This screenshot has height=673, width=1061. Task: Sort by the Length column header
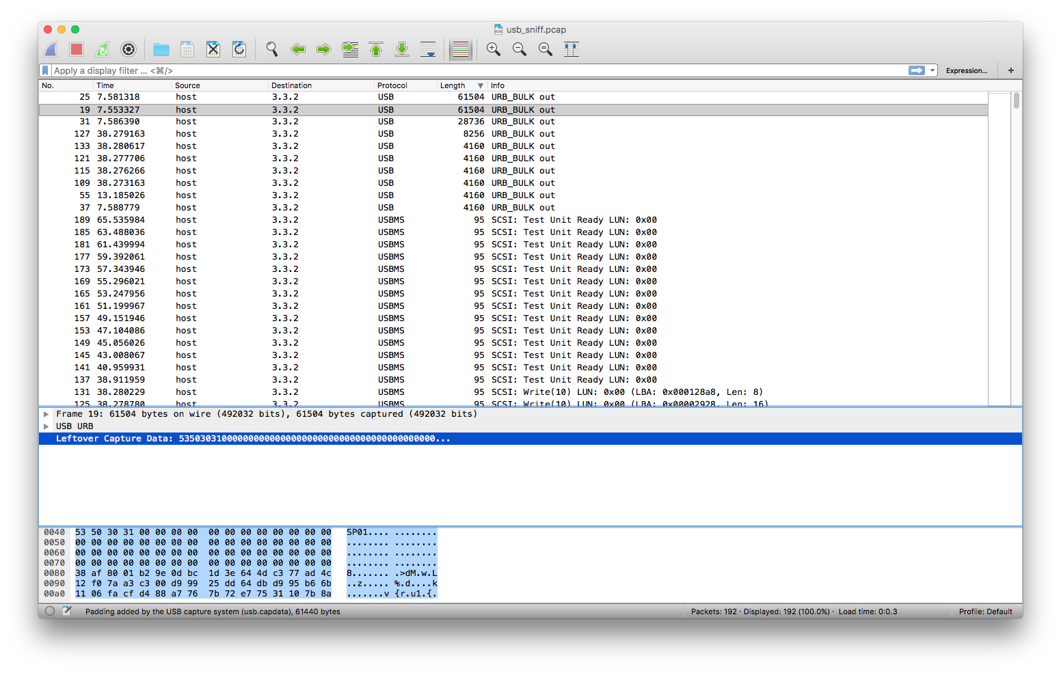462,85
